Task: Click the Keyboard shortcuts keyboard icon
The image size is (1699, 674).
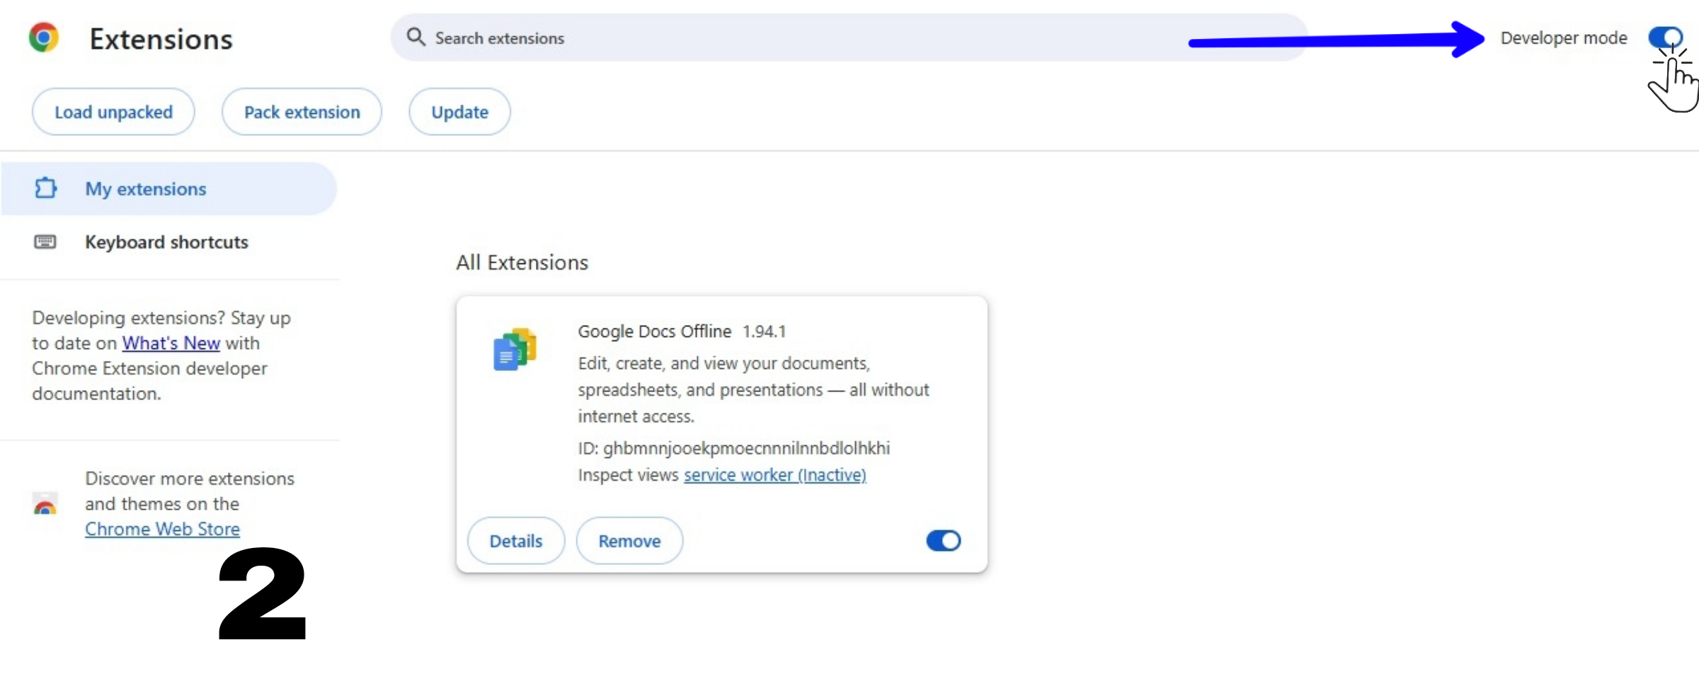Action: click(x=45, y=242)
